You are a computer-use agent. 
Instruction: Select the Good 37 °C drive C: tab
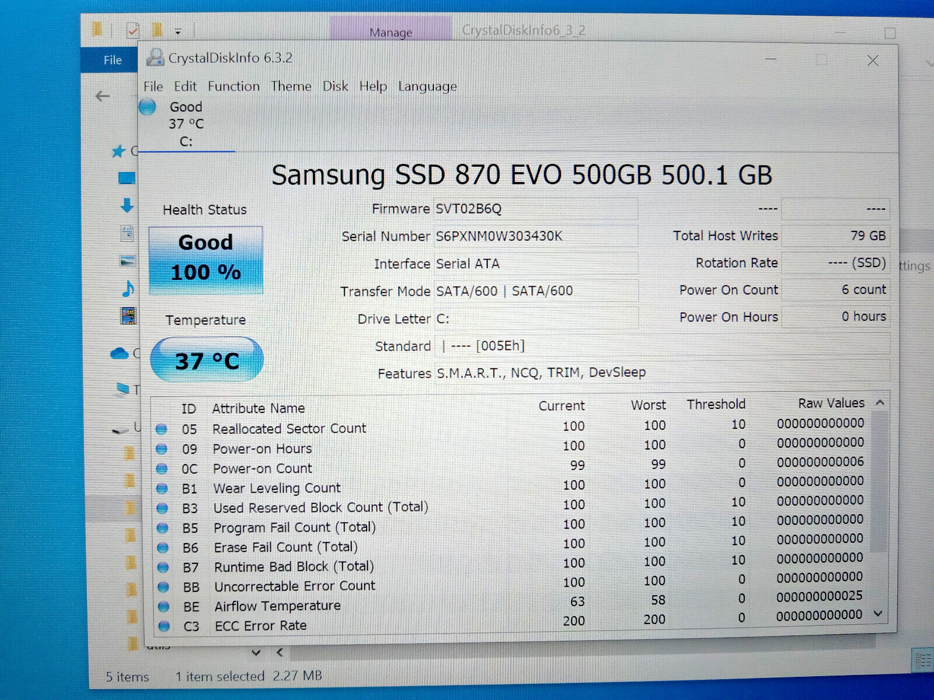[186, 124]
